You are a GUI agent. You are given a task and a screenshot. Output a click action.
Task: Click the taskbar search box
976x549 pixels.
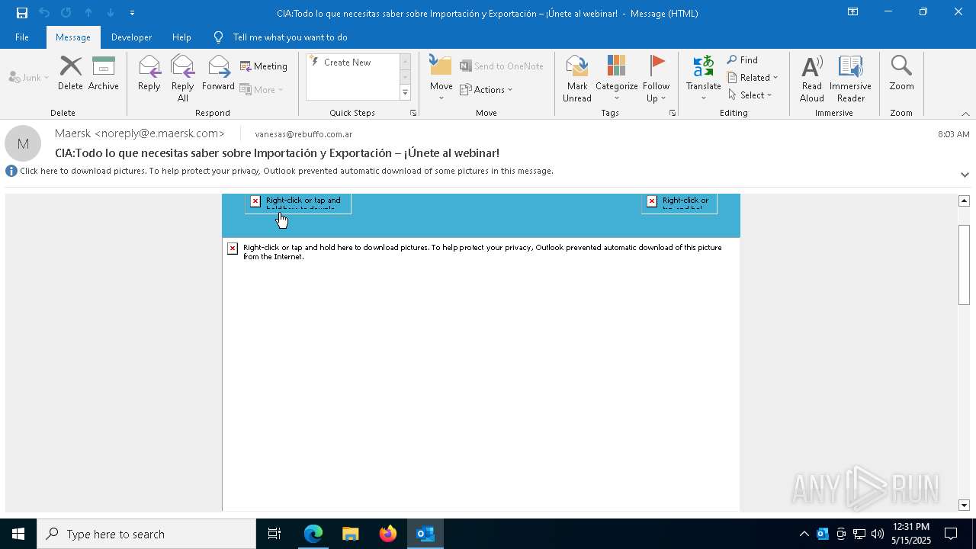(146, 534)
